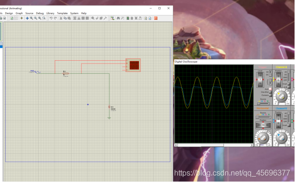
Task: Click Pick Parts from Libraries icon
Action: pos(93,18)
